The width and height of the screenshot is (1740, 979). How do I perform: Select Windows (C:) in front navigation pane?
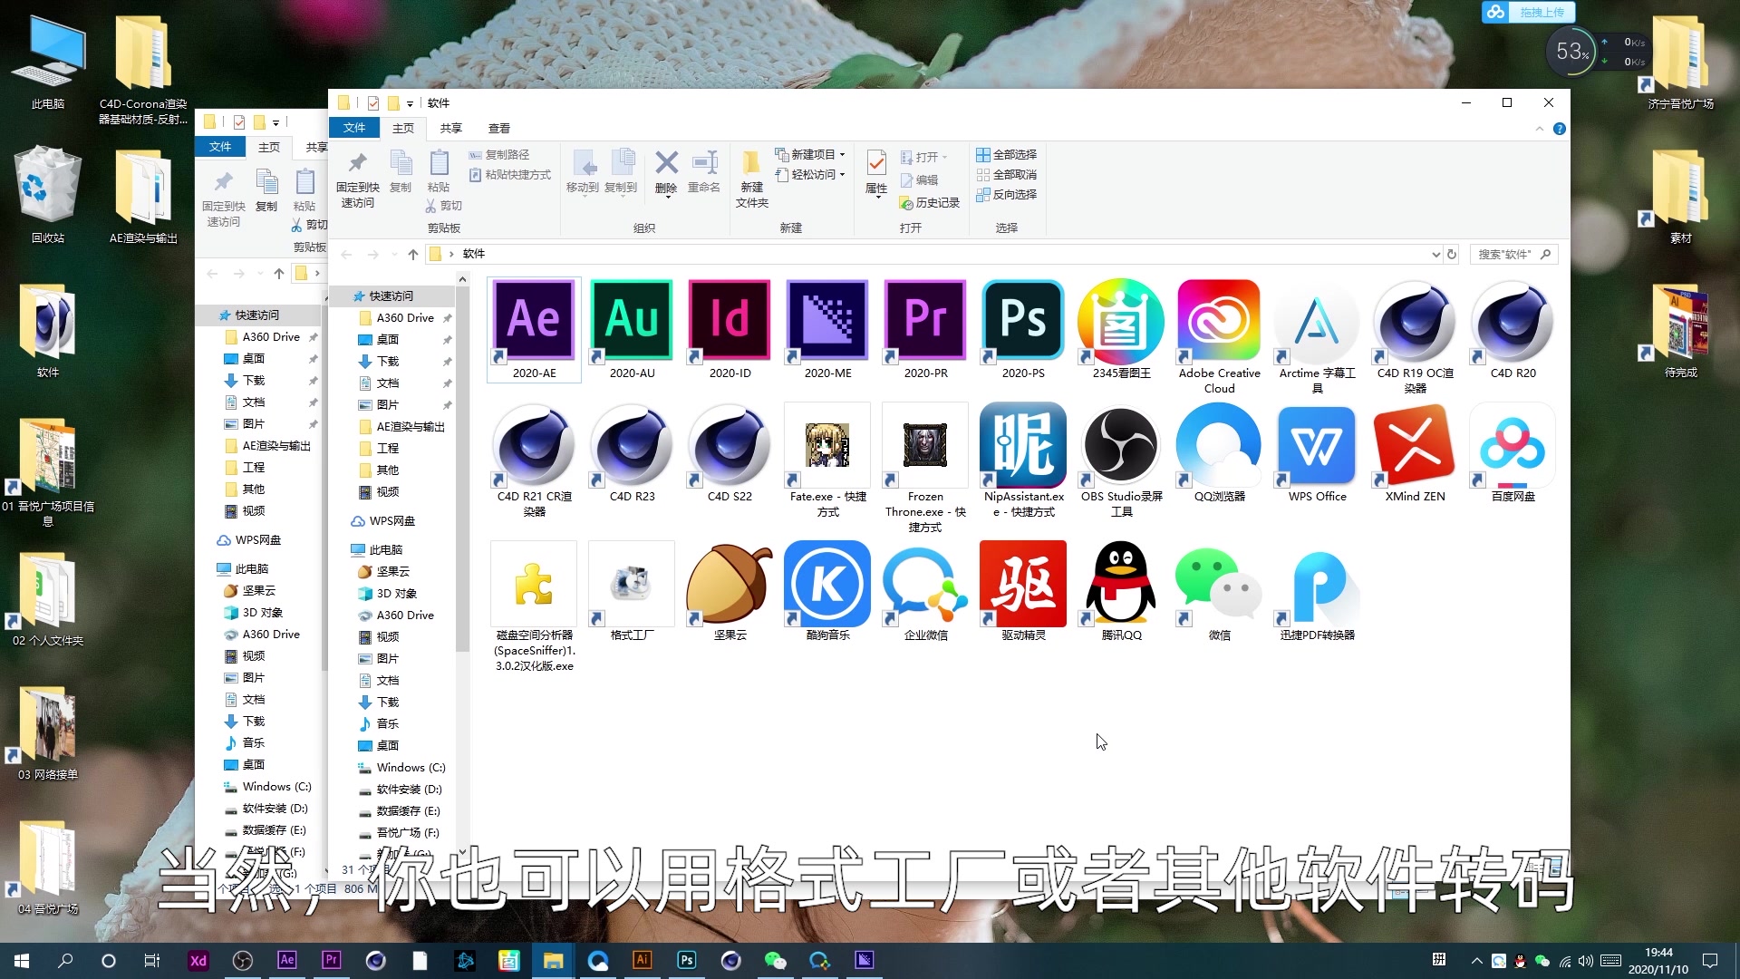click(x=411, y=768)
